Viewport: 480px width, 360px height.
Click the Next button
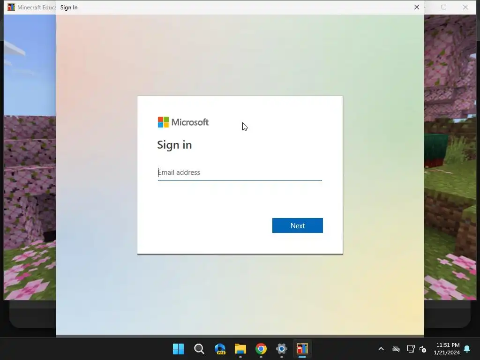click(x=298, y=225)
